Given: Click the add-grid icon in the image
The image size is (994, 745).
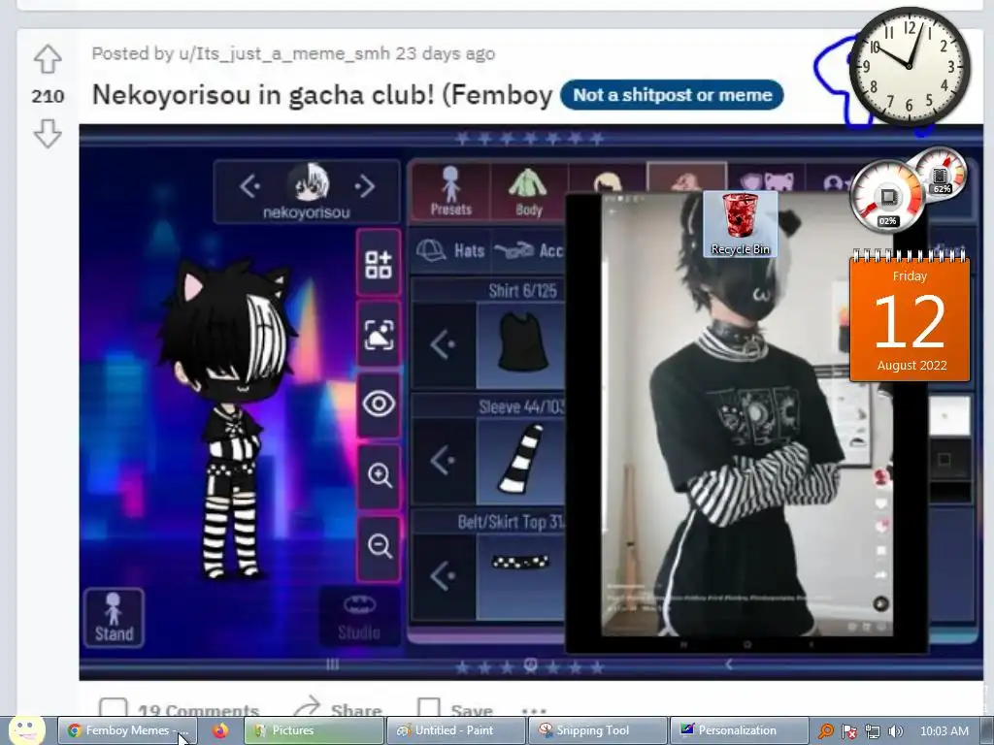Looking at the screenshot, I should tap(379, 264).
